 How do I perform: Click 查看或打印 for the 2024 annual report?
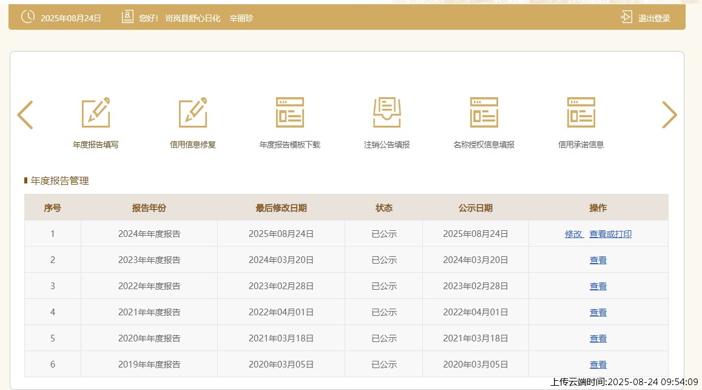(610, 234)
